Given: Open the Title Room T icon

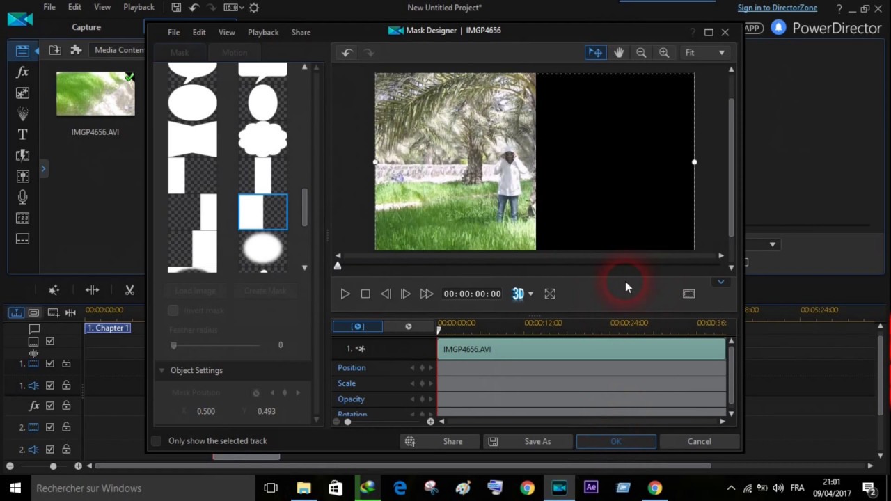Looking at the screenshot, I should [x=22, y=134].
